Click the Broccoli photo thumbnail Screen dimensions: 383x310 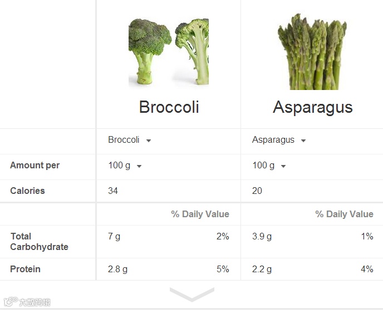(169, 52)
